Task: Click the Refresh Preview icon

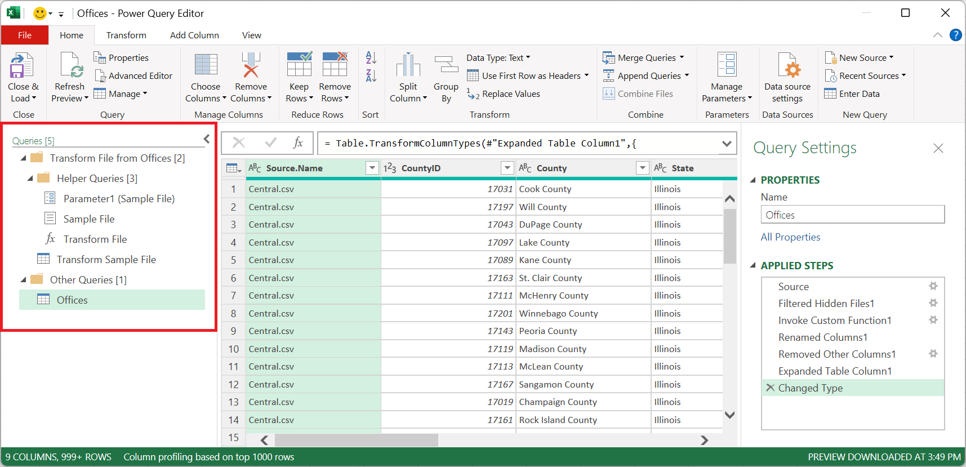Action: tap(72, 65)
